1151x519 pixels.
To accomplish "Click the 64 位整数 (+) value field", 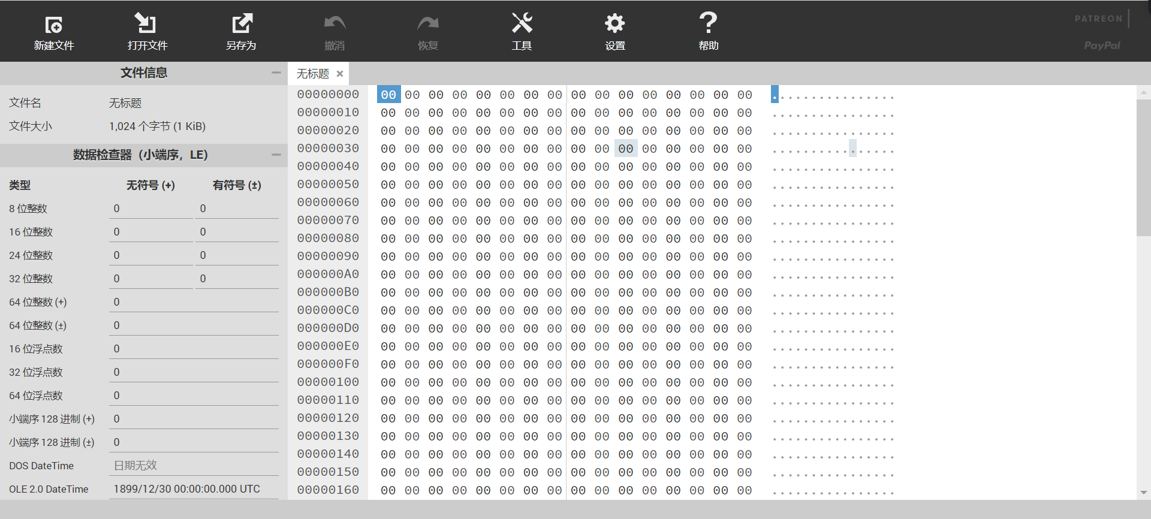I will tap(194, 302).
